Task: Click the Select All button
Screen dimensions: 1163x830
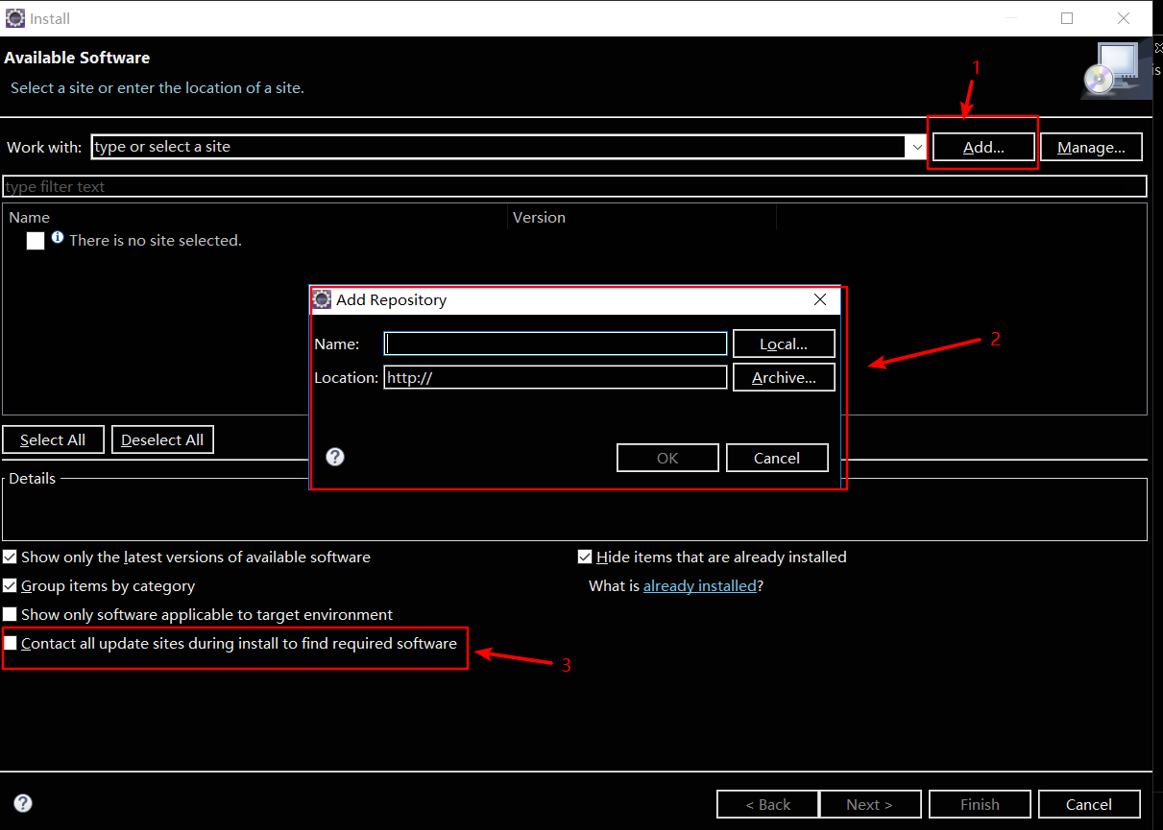Action: click(x=53, y=439)
